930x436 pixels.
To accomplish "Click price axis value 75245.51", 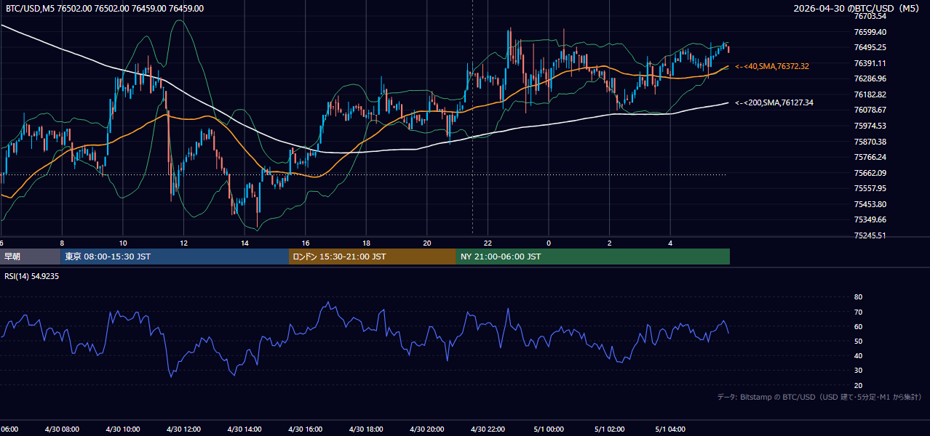I will point(870,235).
